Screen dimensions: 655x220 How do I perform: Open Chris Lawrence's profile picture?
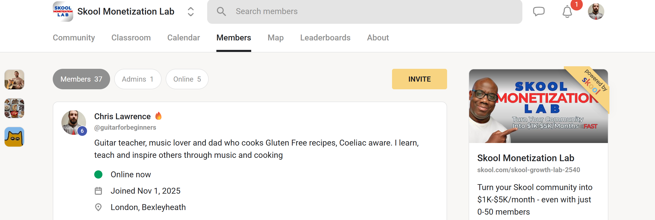74,122
